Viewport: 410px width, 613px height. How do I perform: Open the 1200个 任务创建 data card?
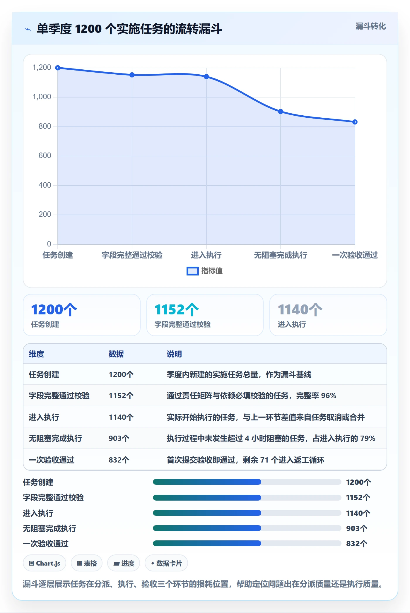coord(82,315)
